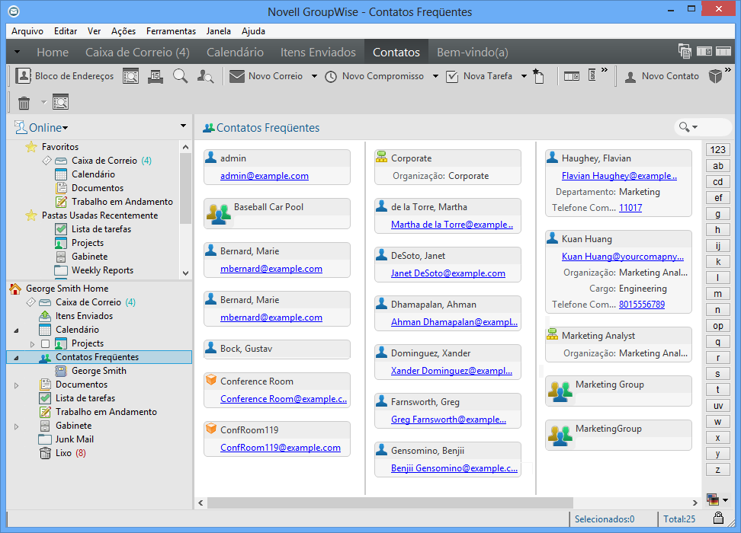Click Flavian Haughey's phone number 11017
Screen dimensions: 741x533
630,208
